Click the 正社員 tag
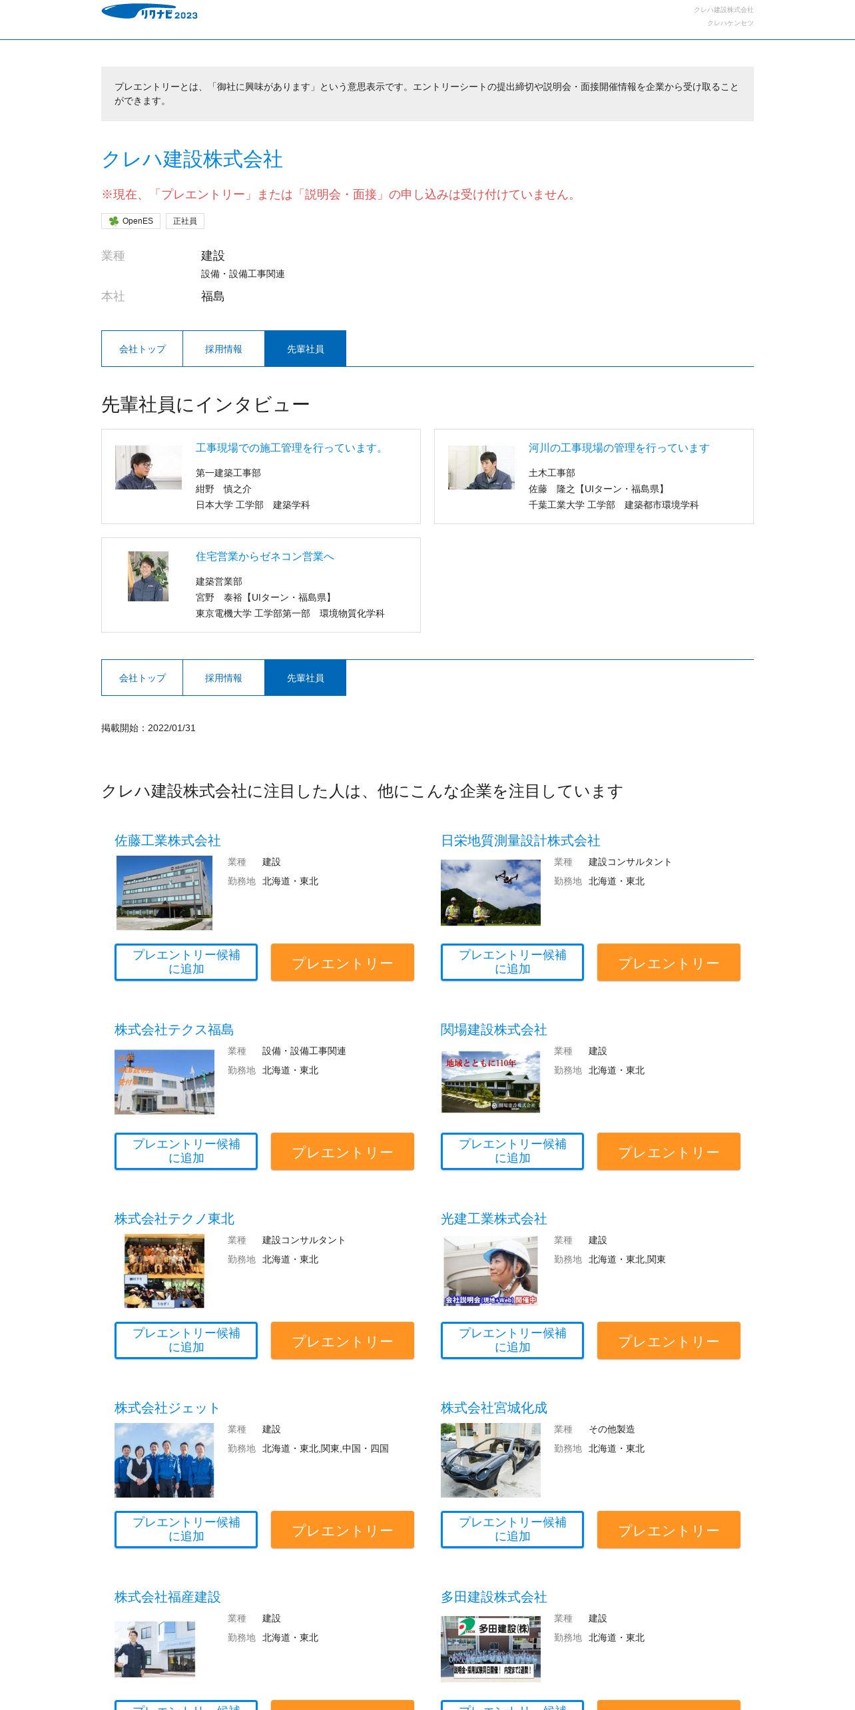The height and width of the screenshot is (1710, 855). (x=185, y=221)
